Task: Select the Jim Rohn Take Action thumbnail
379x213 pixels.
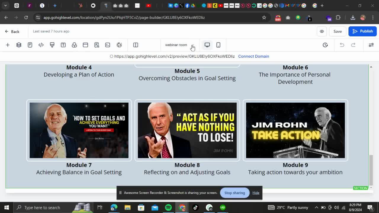Action: pyautogui.click(x=295, y=130)
